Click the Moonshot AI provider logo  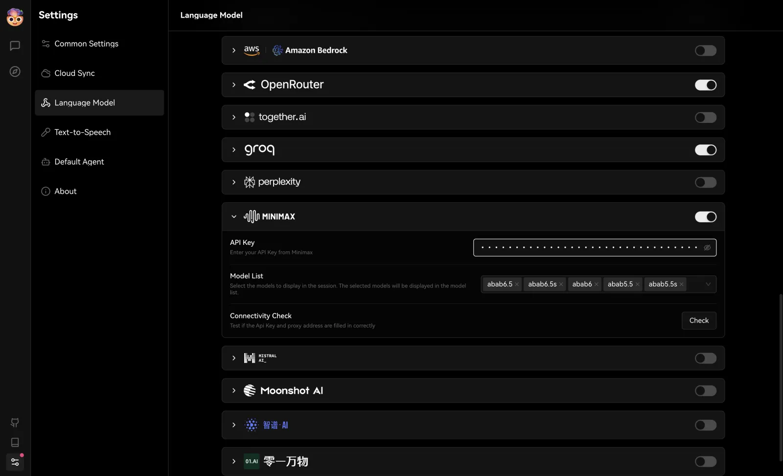pos(250,390)
